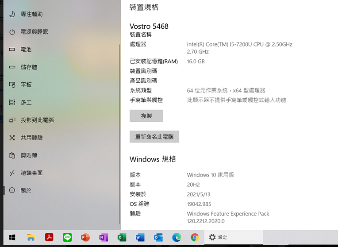Screen dimensions: 338x247
Task: Open the Windows Start menu
Action: pyautogui.click(x=12, y=238)
